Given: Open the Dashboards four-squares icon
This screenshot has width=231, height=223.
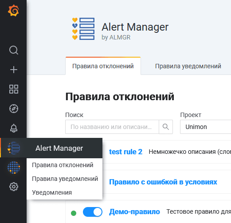Looking at the screenshot, I should click(x=14, y=89).
